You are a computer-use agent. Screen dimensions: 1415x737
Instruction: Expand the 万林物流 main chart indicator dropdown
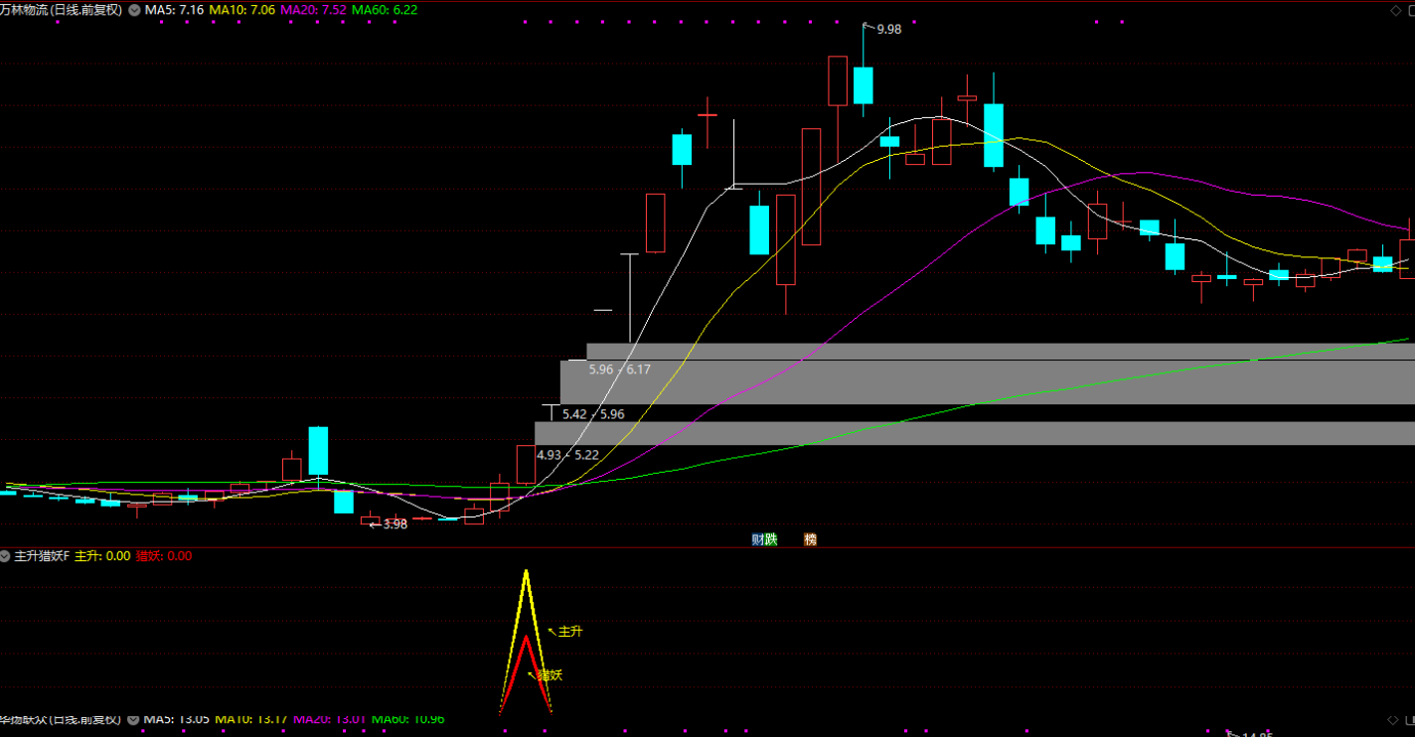(x=134, y=10)
